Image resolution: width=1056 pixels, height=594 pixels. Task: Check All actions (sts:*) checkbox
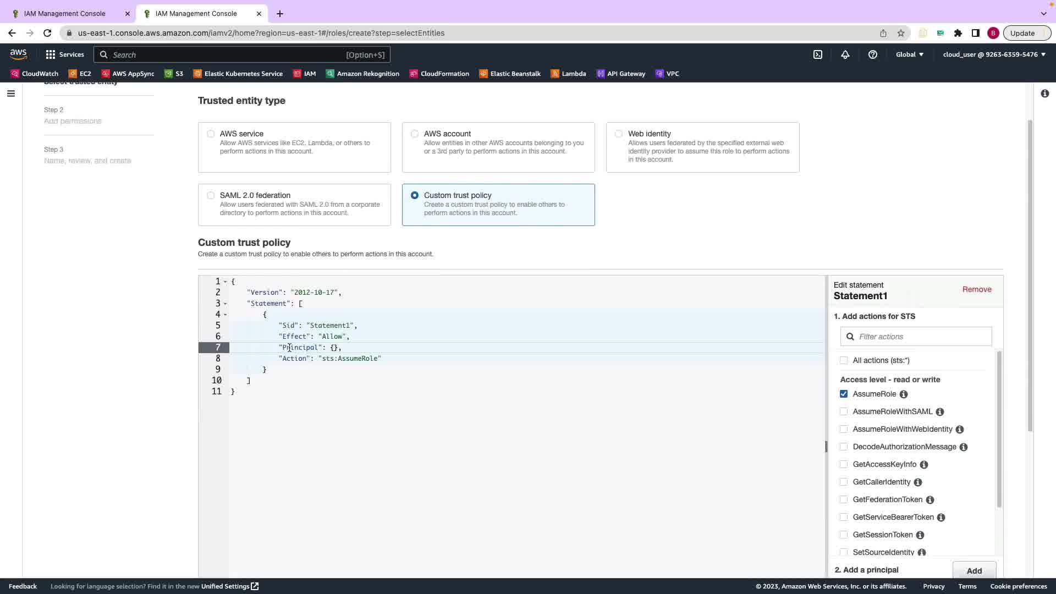click(x=844, y=360)
